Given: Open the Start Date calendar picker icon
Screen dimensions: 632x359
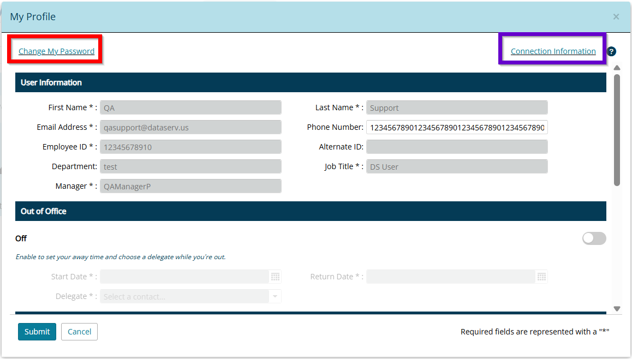Looking at the screenshot, I should tap(275, 277).
